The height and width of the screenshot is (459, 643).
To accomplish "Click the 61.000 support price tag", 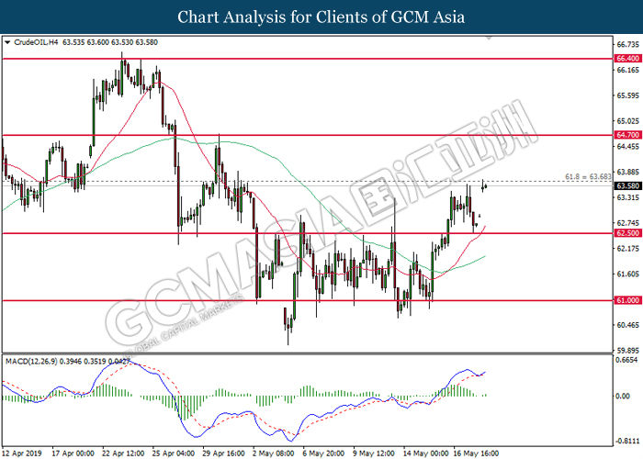I will (x=627, y=300).
